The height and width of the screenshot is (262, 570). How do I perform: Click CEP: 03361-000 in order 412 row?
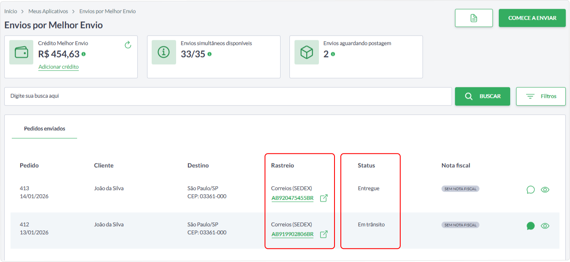(207, 233)
